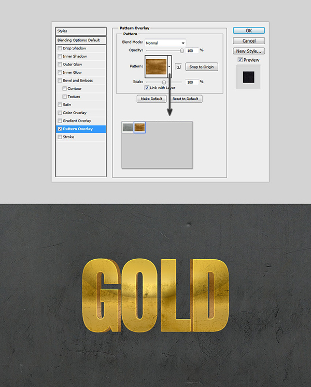The height and width of the screenshot is (387, 311).
Task: Select the gray metal pattern thumbnail
Action: (128, 127)
